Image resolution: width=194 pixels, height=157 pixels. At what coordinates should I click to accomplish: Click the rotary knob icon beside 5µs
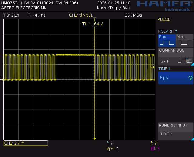point(190,78)
